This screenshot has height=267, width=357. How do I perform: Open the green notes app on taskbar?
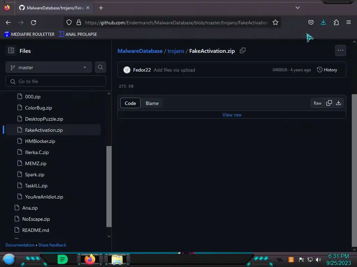(63, 259)
